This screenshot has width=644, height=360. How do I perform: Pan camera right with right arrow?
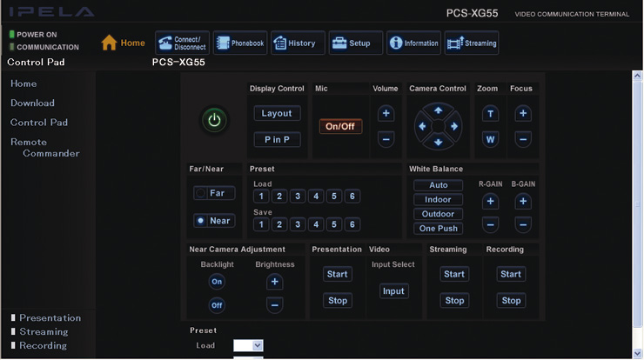coord(454,126)
